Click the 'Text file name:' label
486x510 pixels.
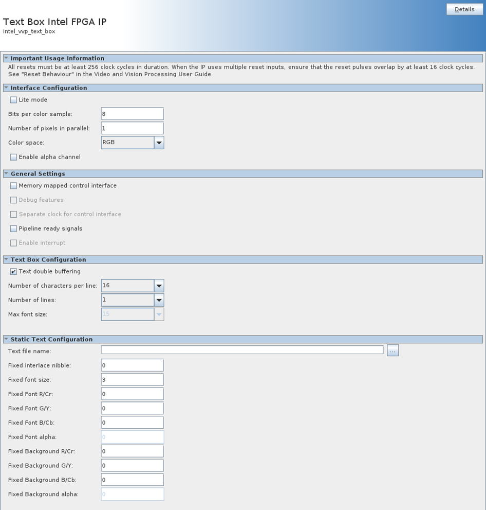point(30,351)
